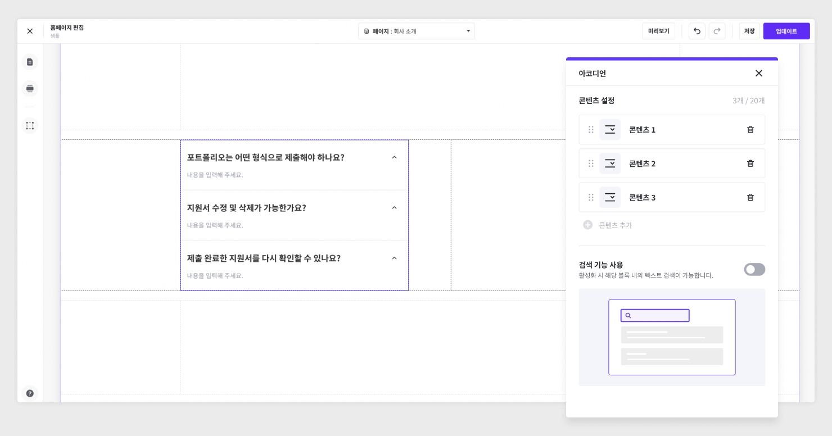The height and width of the screenshot is (436, 832).
Task: Collapse the 포트폴리오 accordion question
Action: click(394, 157)
